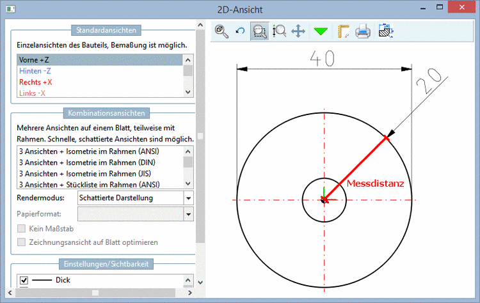
Task: Open the Papierformat dropdown arrow
Action: 189,214
